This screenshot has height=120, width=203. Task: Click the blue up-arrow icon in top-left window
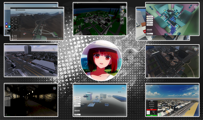pos(6,23)
